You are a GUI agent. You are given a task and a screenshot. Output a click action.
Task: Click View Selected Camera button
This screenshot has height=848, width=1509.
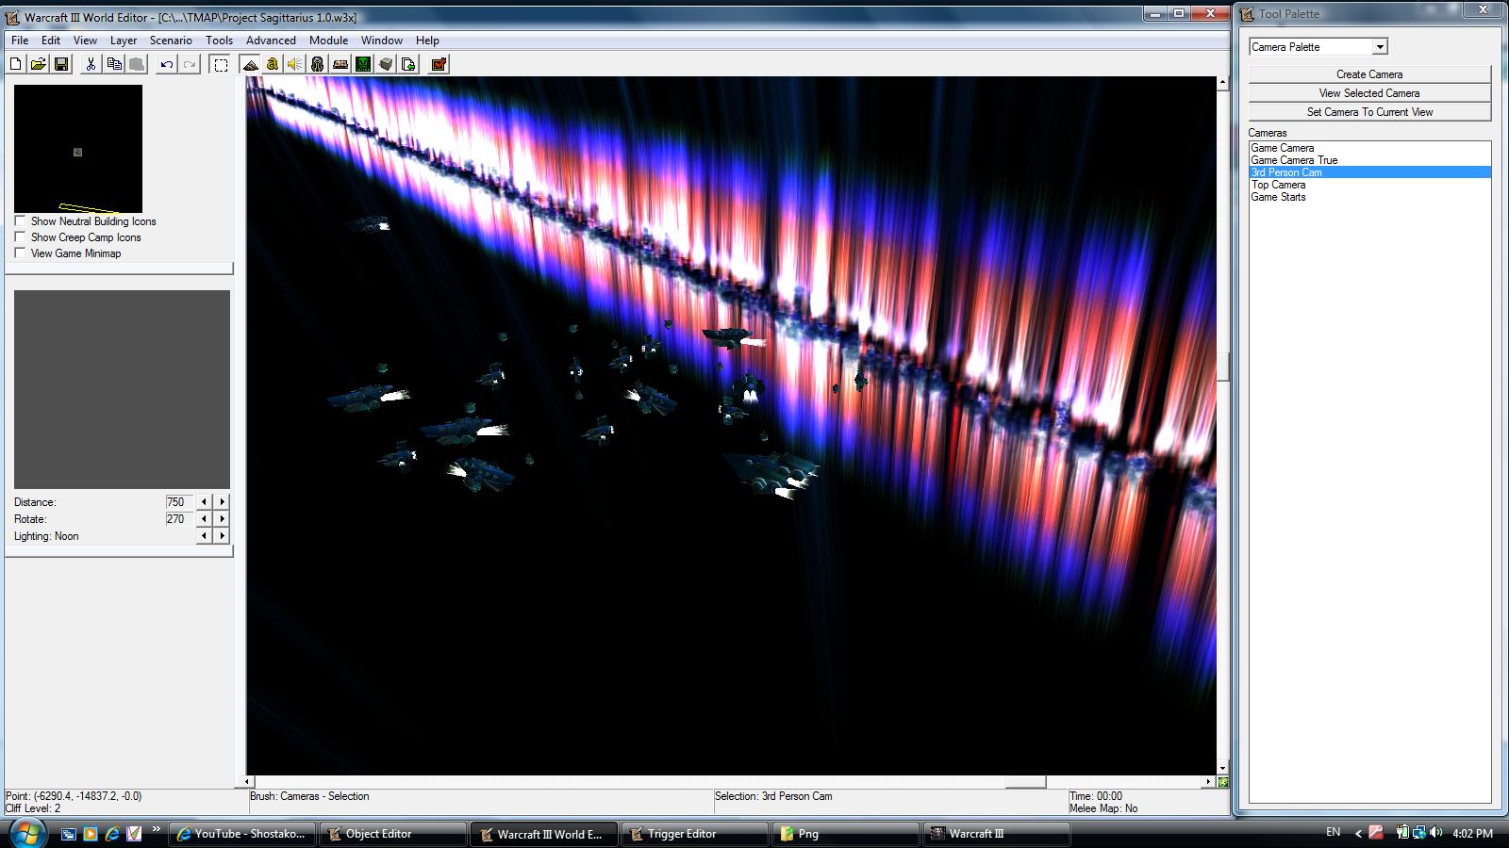click(1369, 93)
